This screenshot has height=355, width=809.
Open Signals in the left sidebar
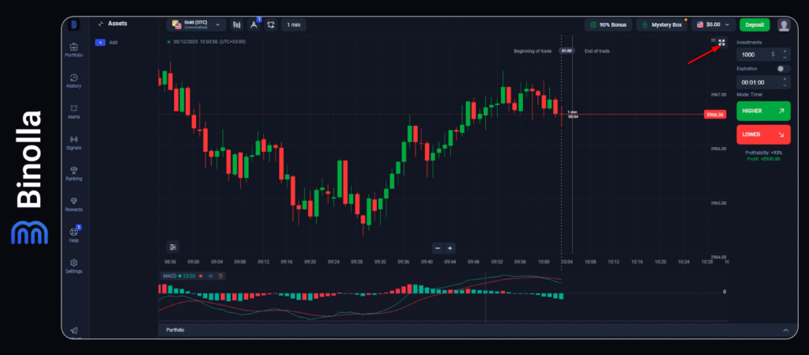(x=73, y=142)
